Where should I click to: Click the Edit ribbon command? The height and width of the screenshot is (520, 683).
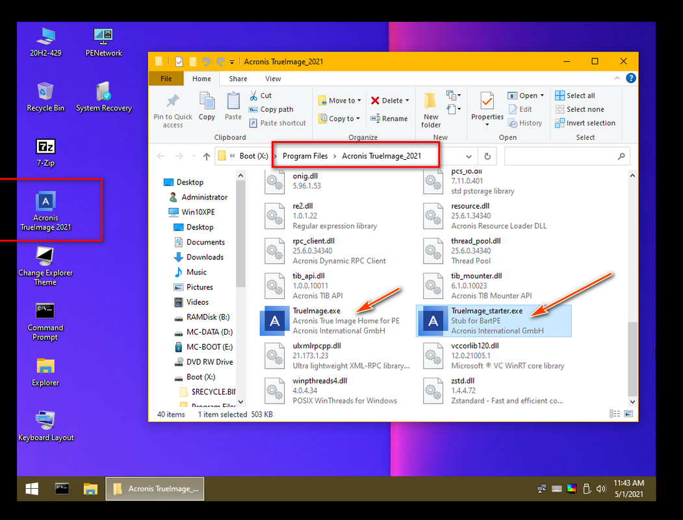[x=520, y=109]
